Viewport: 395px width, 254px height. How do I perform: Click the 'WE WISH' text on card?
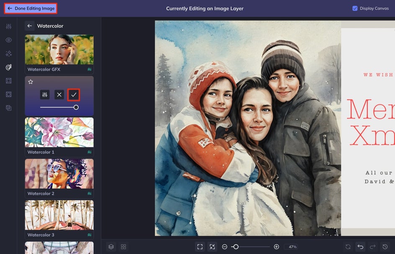[x=378, y=75]
